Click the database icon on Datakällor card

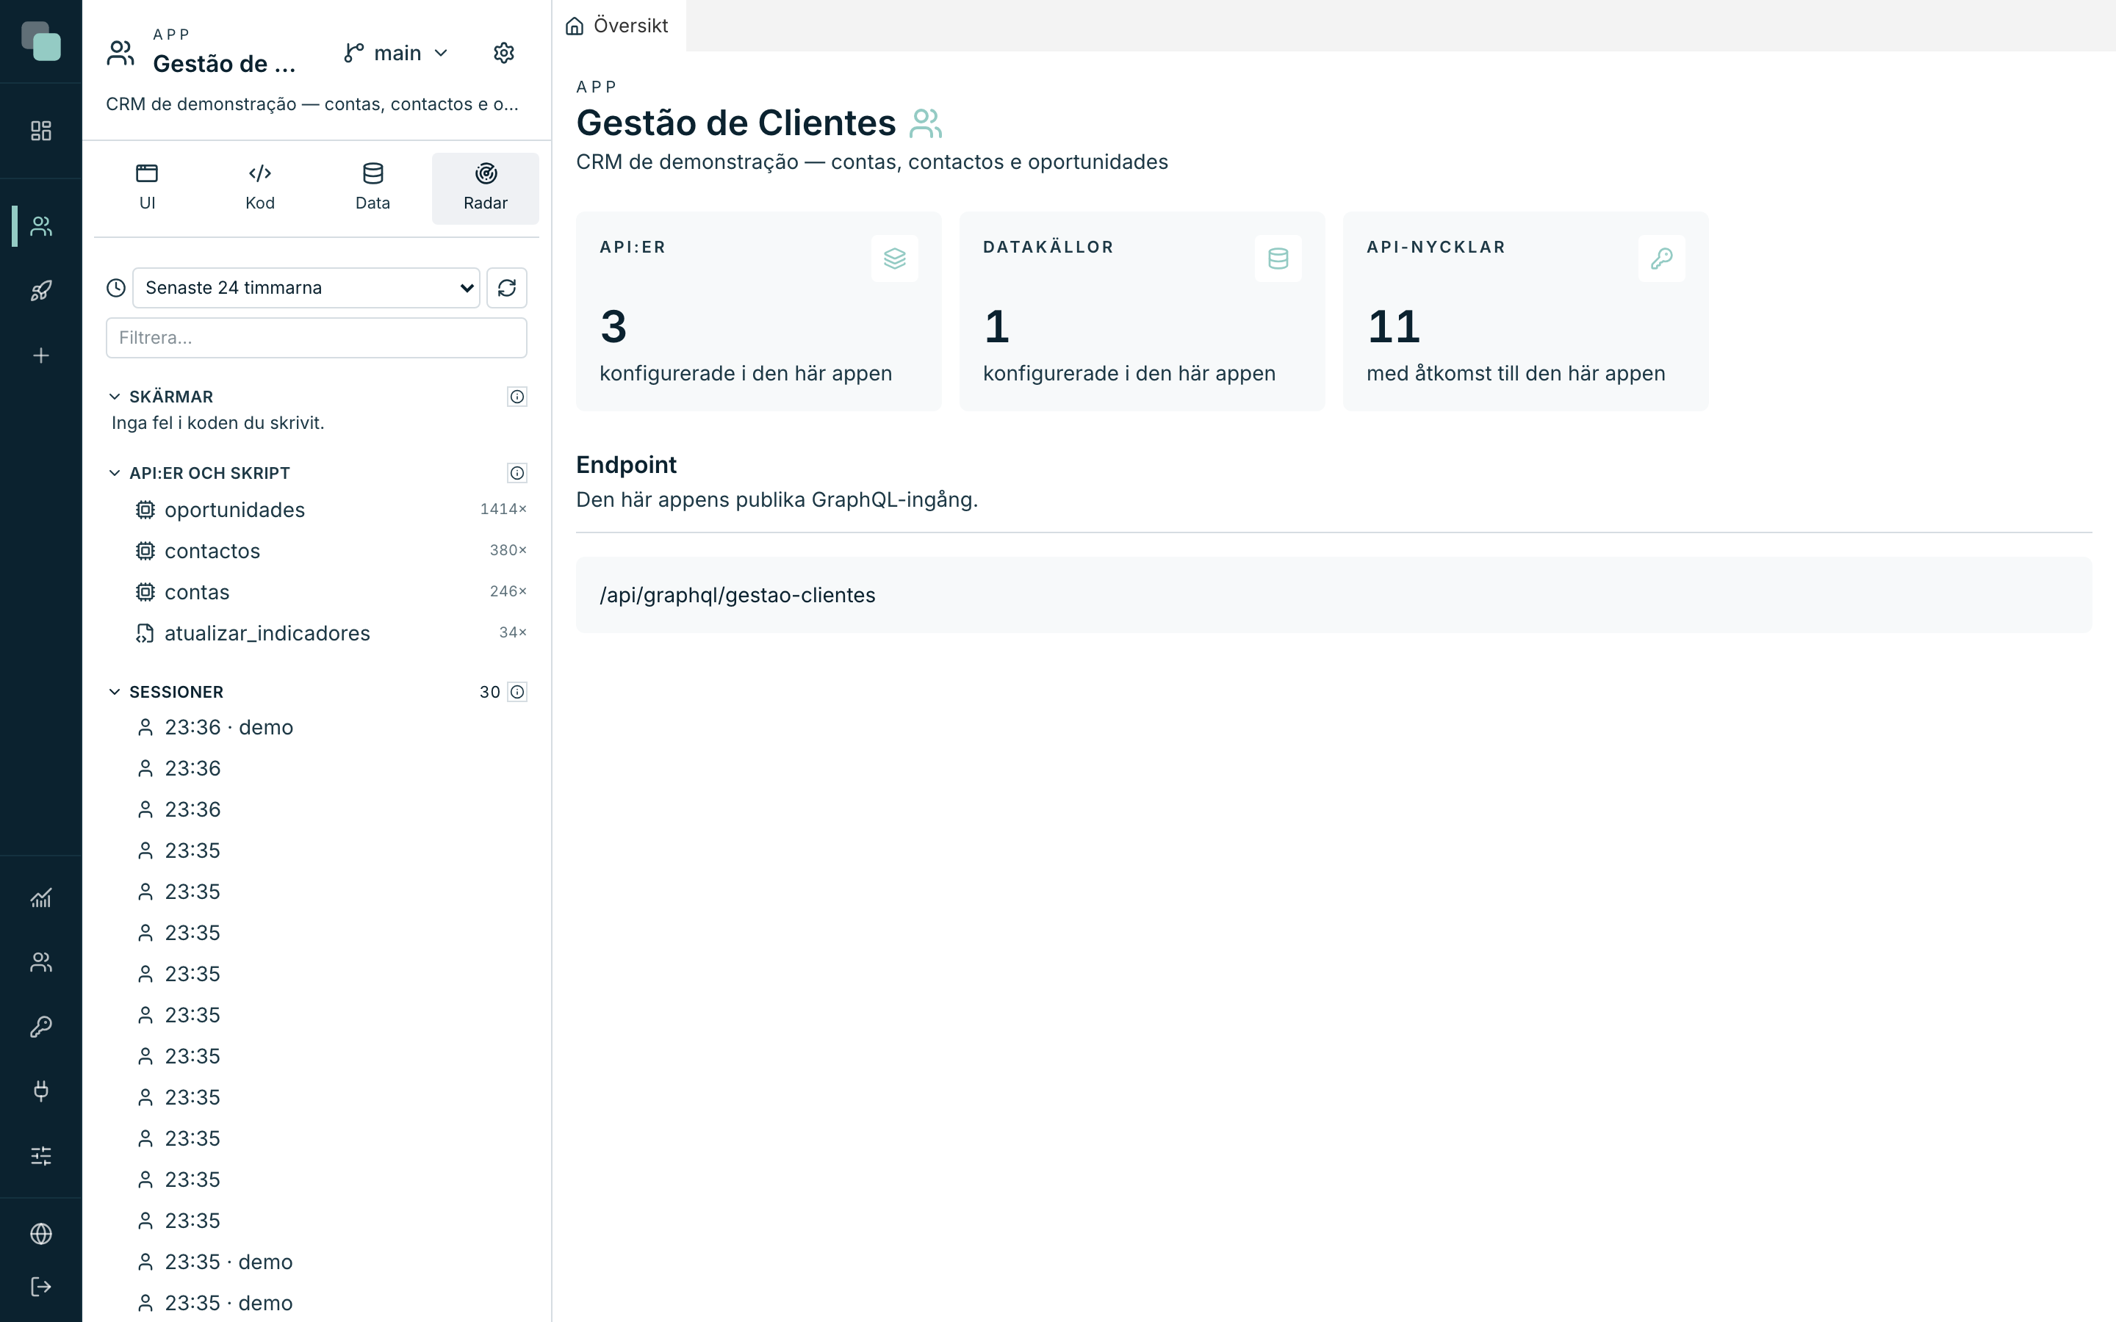pyautogui.click(x=1278, y=259)
